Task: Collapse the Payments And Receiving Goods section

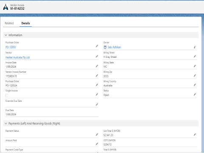Action: click(x=6, y=123)
